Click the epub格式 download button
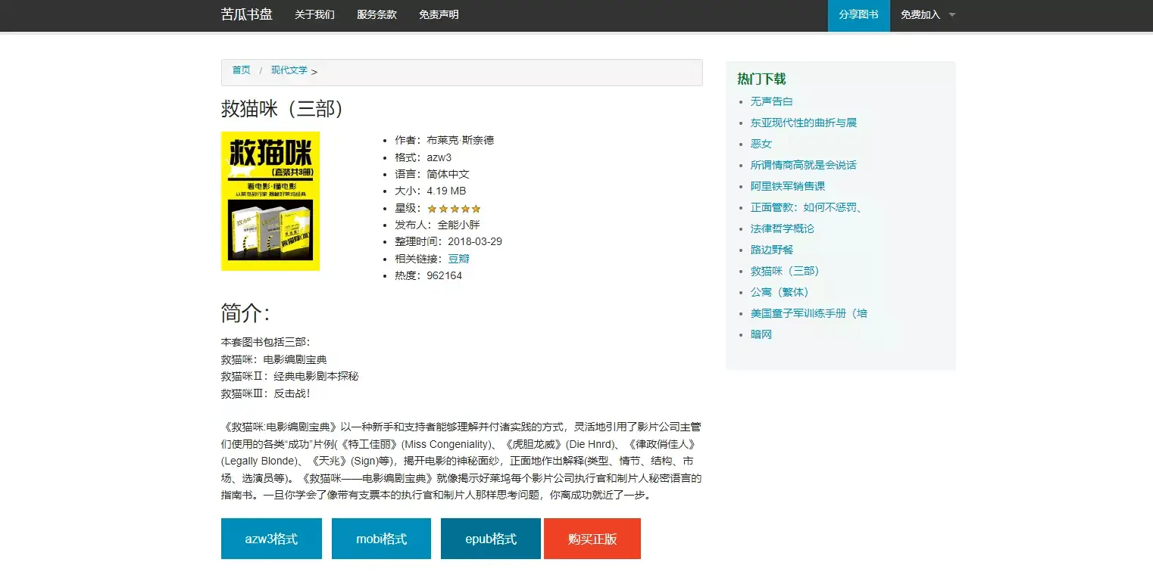The width and height of the screenshot is (1153, 581). (489, 538)
